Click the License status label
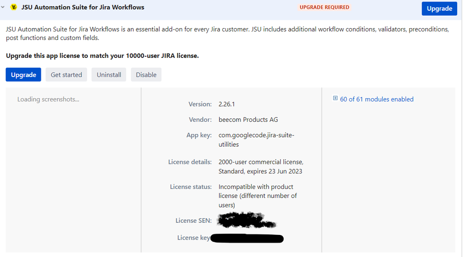469x257 pixels. [191, 187]
